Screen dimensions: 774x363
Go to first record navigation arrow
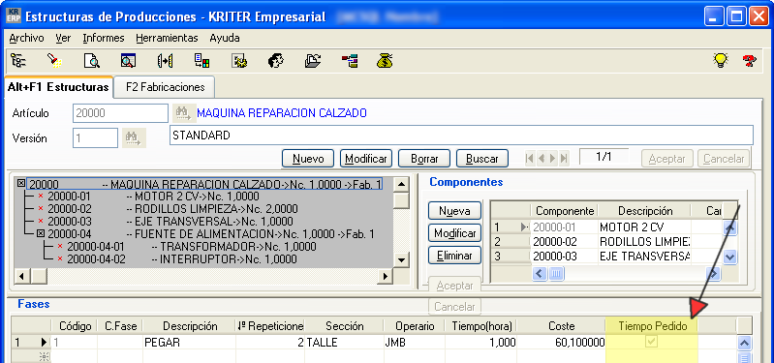click(x=530, y=159)
